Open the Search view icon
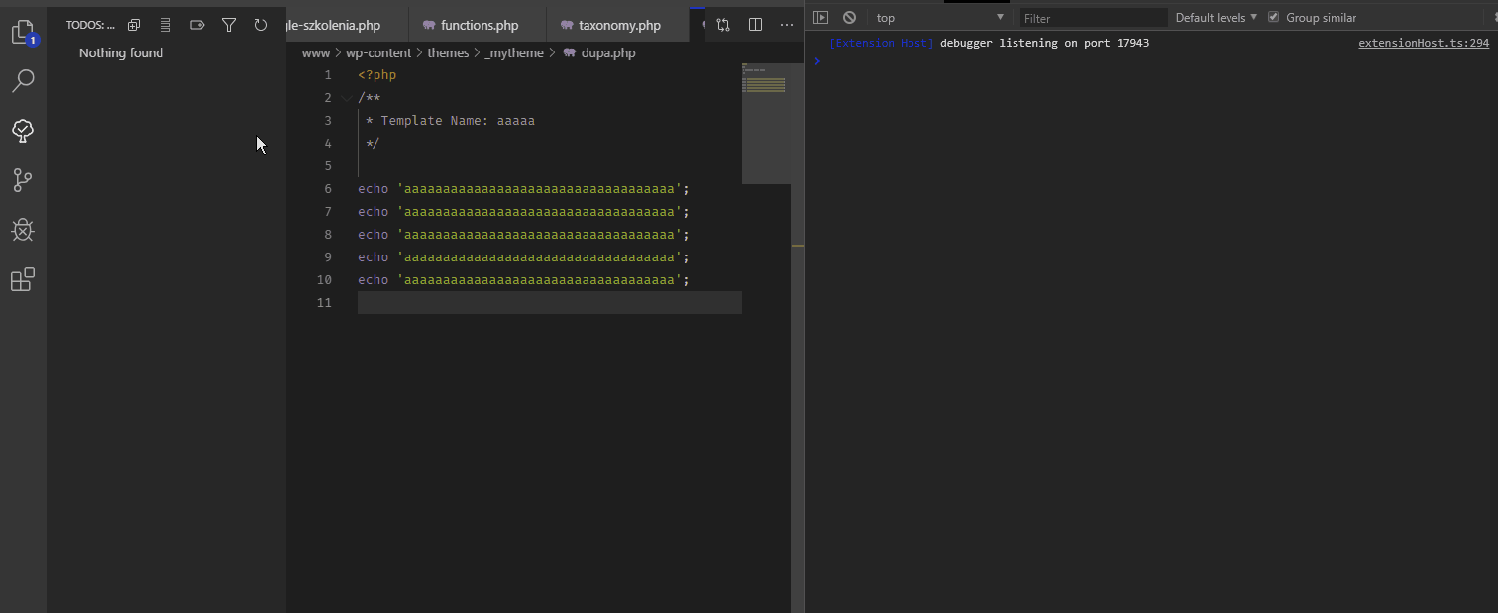The image size is (1498, 613). coord(23,81)
